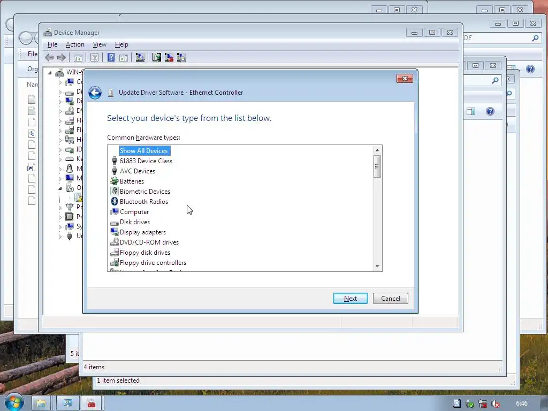Click the DVD/CD-ROM drives icon
548x411 pixels.
(115, 242)
